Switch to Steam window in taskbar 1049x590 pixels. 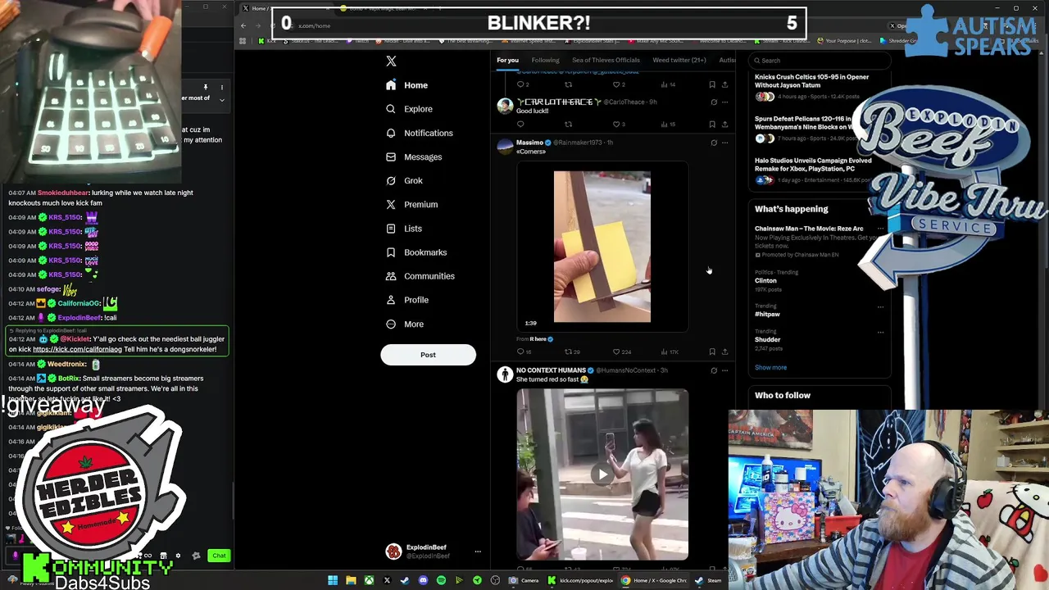pyautogui.click(x=709, y=581)
